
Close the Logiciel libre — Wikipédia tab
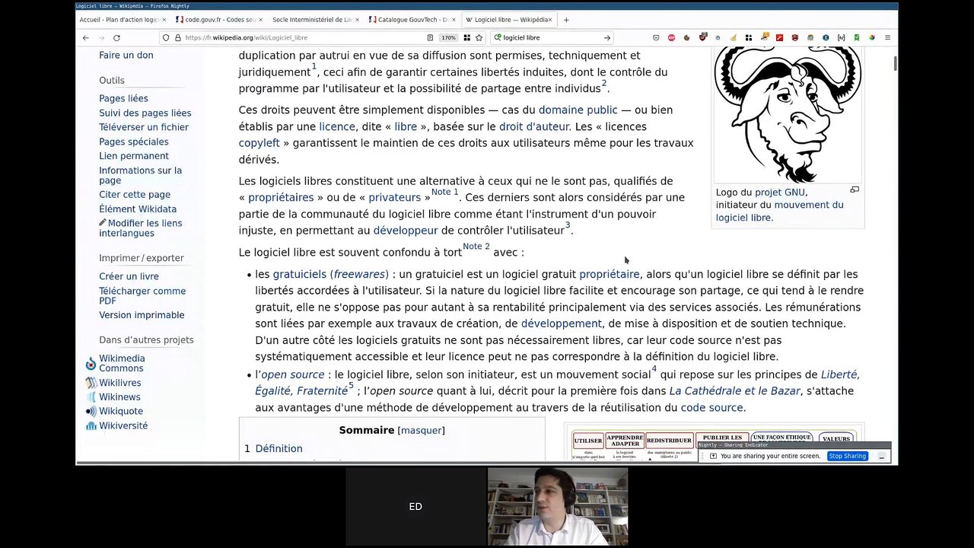(x=551, y=20)
